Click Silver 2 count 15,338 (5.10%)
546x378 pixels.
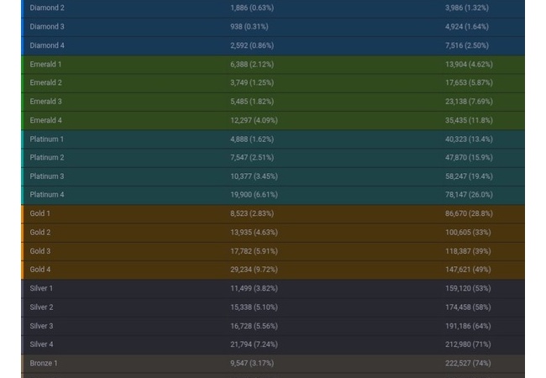(x=254, y=307)
